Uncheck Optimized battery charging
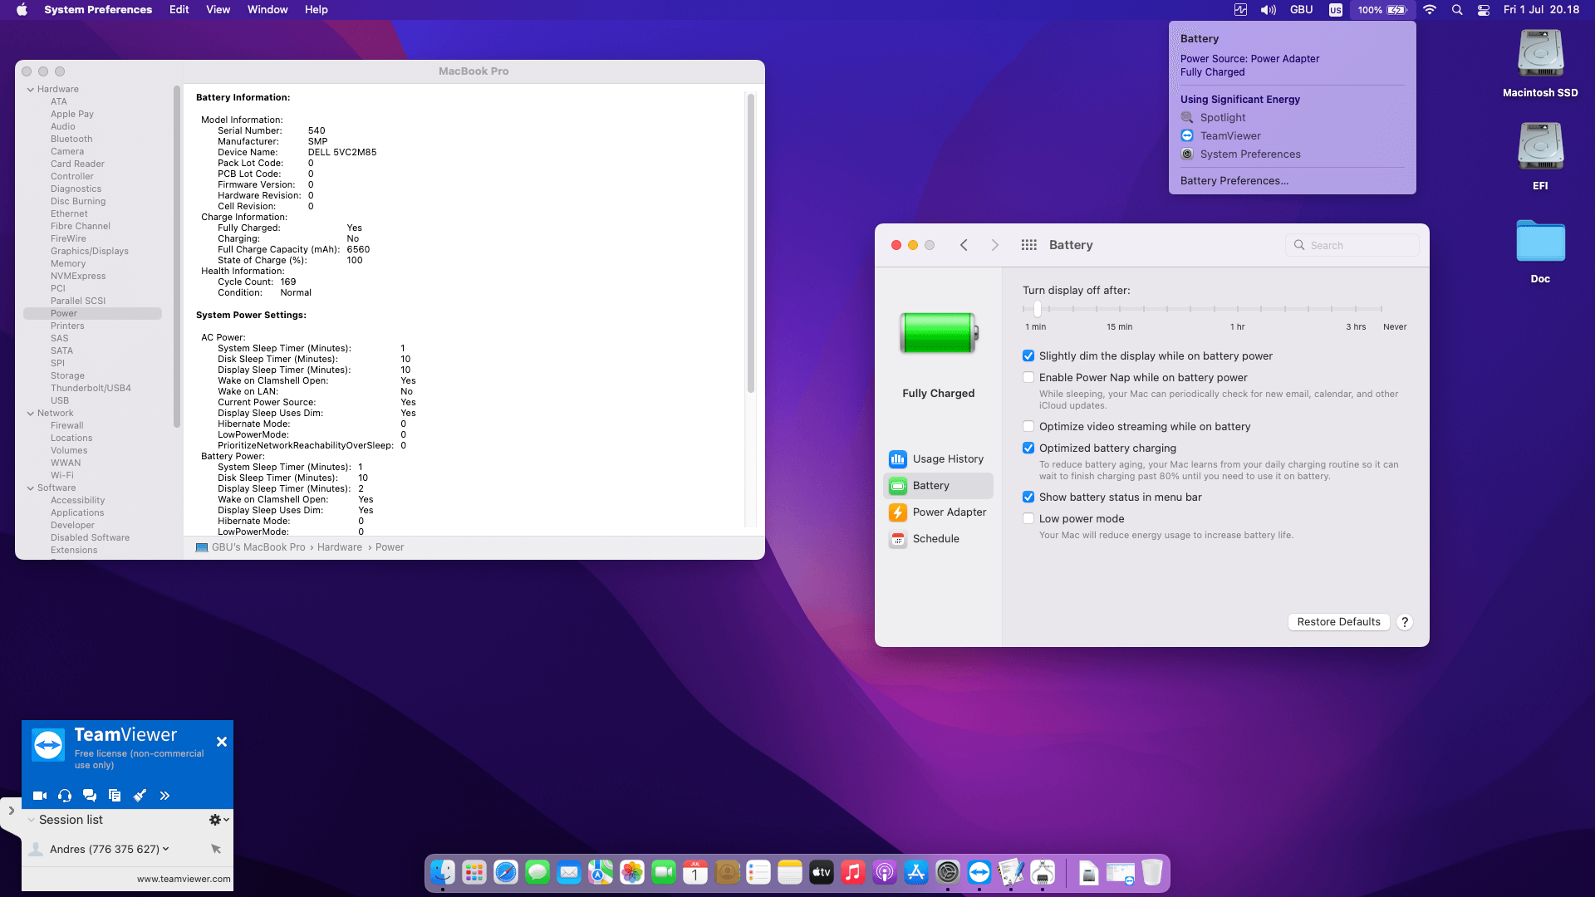The height and width of the screenshot is (897, 1595). point(1028,448)
